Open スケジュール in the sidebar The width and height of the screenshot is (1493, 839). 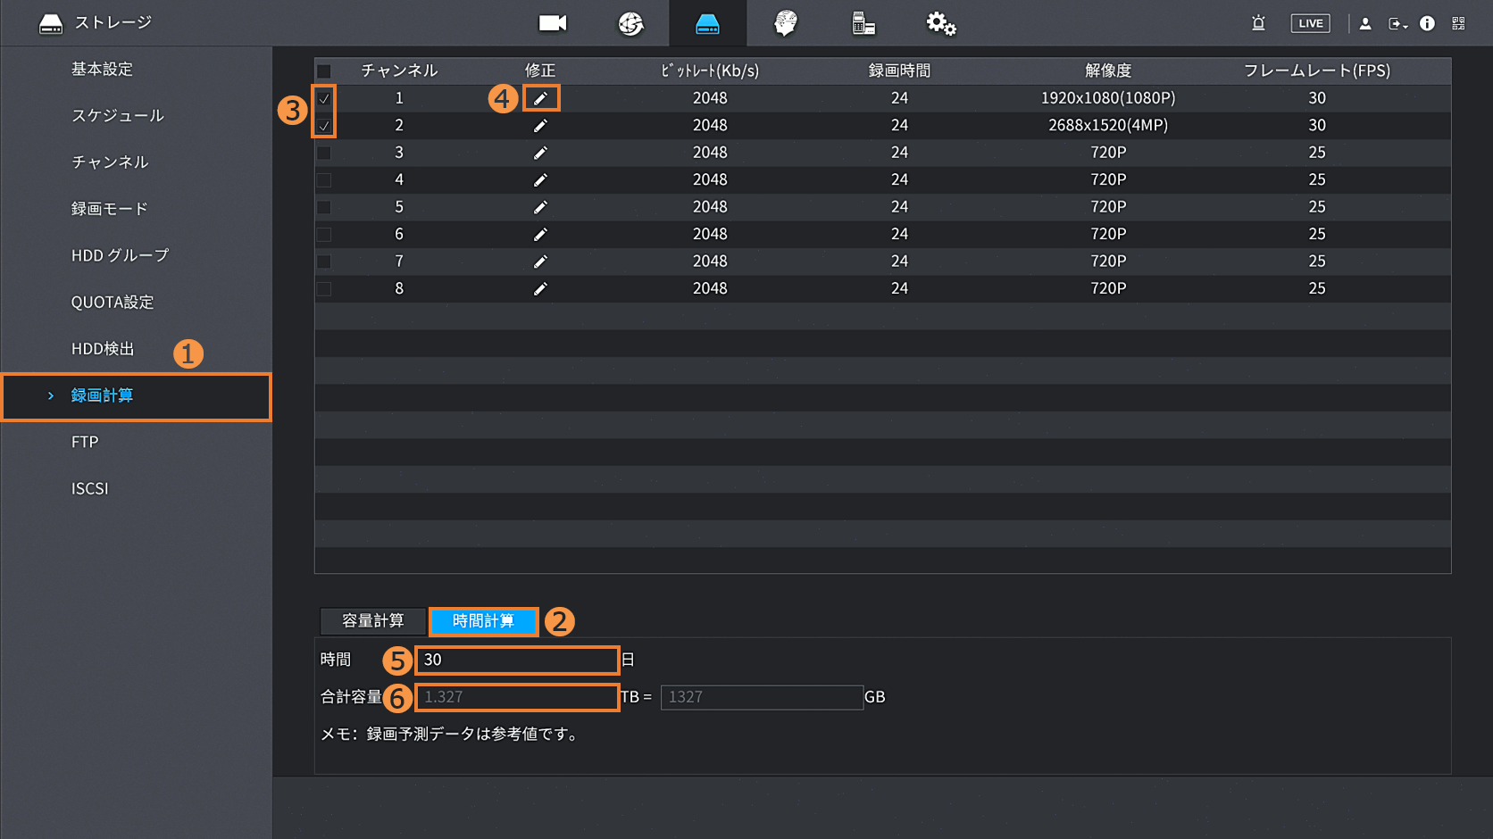coord(118,116)
